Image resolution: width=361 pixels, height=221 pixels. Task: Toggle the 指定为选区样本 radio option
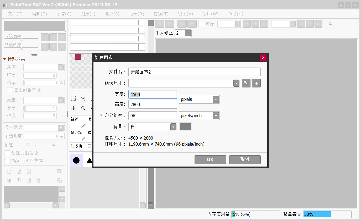7,161
